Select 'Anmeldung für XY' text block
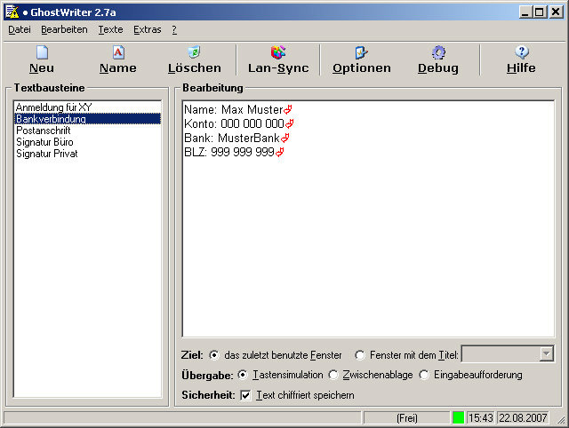The height and width of the screenshot is (428, 569). click(x=87, y=107)
